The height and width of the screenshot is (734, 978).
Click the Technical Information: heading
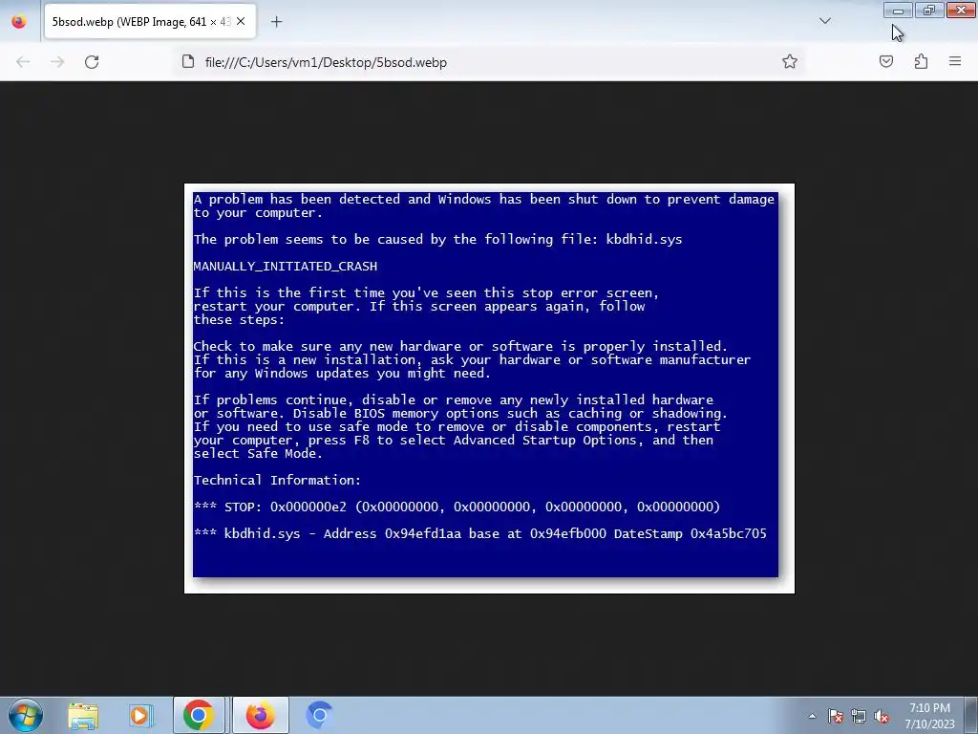pos(277,480)
